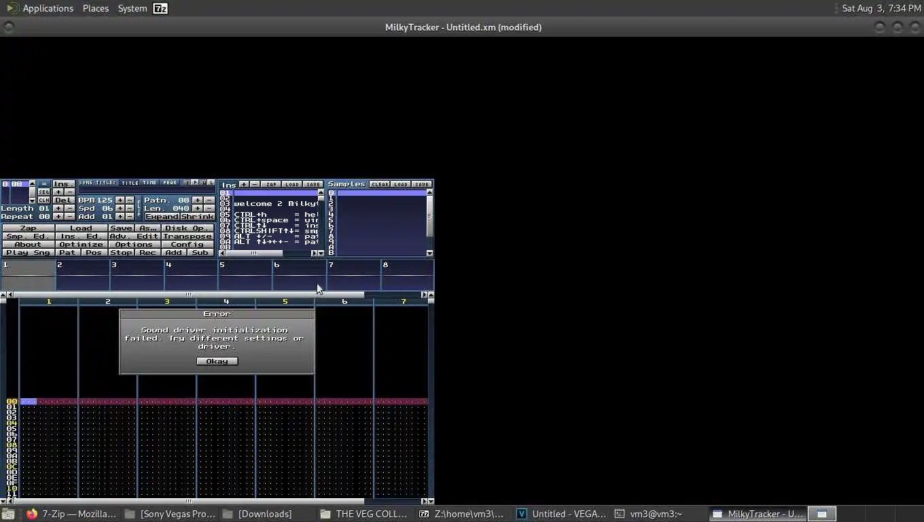Increase BPM with plus button
This screenshot has height=522, width=924.
click(x=120, y=201)
